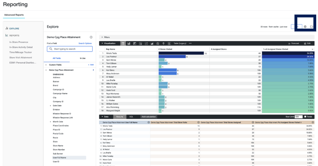Open the gear settings icon
The image size is (318, 166).
coord(305,27)
